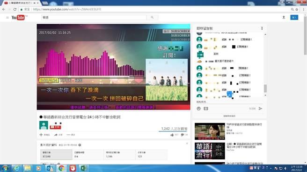Close the video statistics panel
Image resolution: width=307 pixels, height=172 pixels.
pos(187,144)
